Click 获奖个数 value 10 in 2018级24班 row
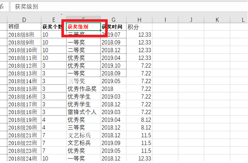The width and height of the screenshot is (248, 163). click(x=54, y=158)
